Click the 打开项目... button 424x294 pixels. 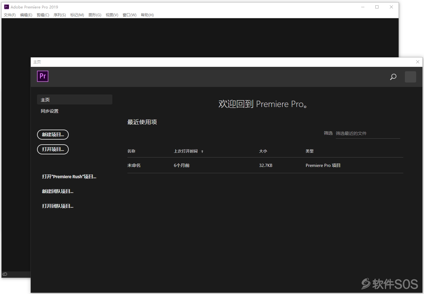point(53,149)
